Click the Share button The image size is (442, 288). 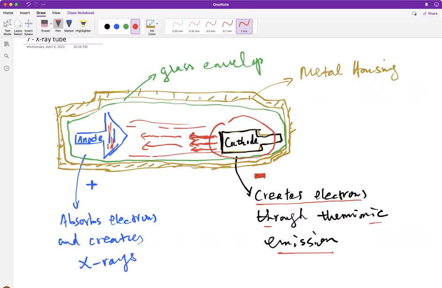pyautogui.click(x=430, y=13)
